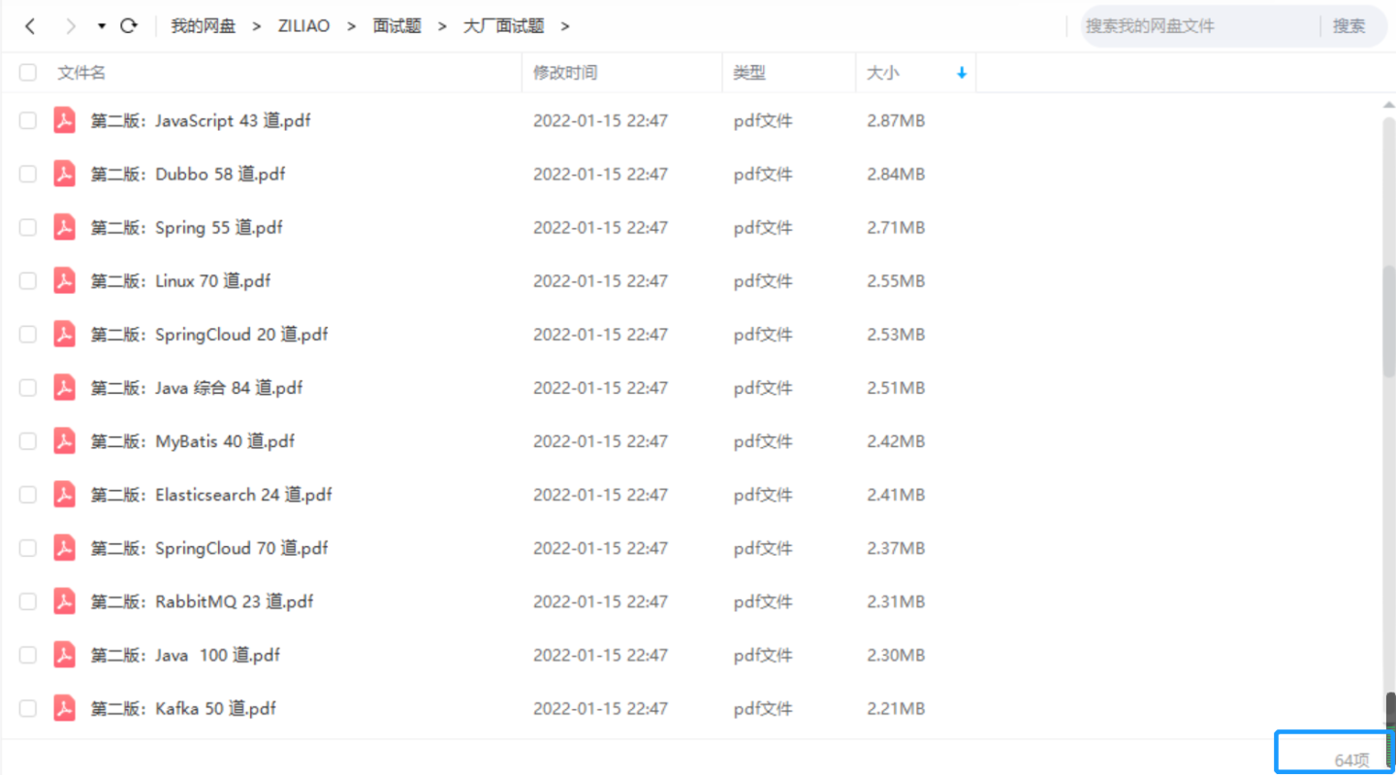Screen dimensions: 1396x775
Task: Check the Elasticsearch 24 道.pdf checkbox
Action: [x=28, y=495]
